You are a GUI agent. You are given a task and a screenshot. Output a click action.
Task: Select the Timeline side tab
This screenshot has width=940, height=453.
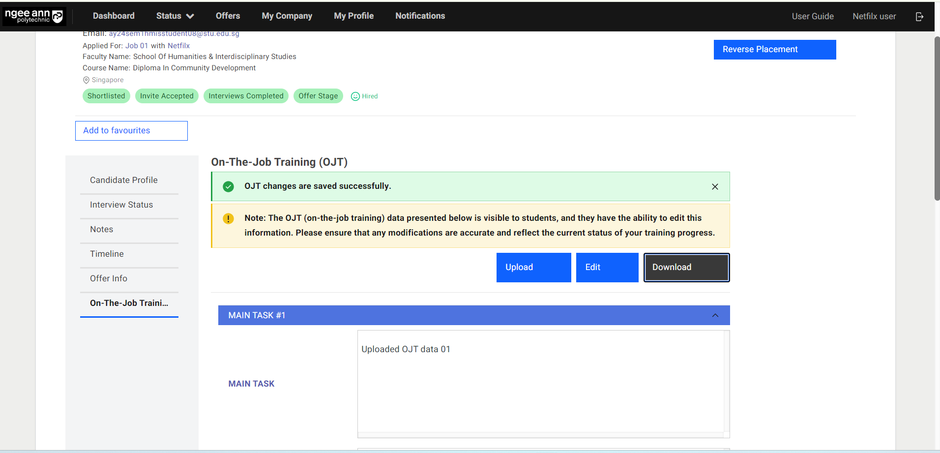tap(107, 254)
